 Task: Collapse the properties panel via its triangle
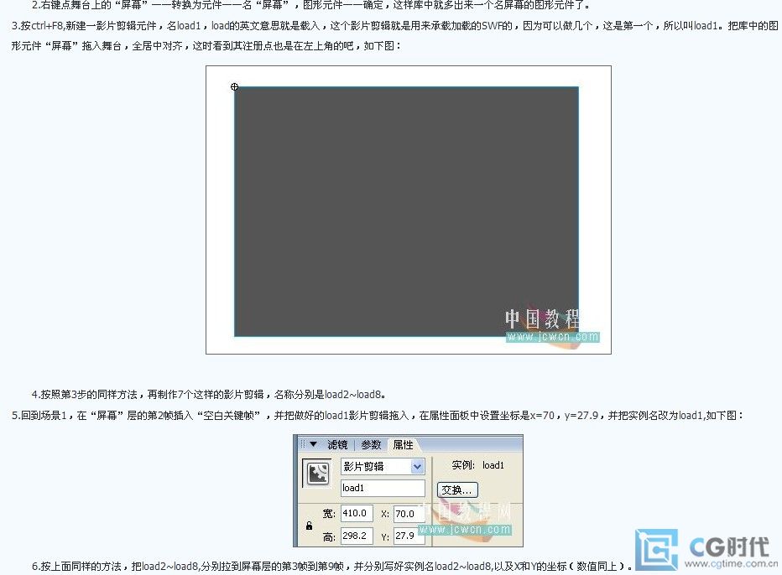(313, 444)
